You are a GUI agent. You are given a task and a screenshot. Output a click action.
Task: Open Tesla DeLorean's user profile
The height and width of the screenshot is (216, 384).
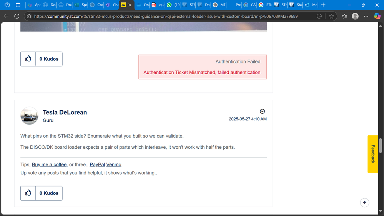[65, 112]
